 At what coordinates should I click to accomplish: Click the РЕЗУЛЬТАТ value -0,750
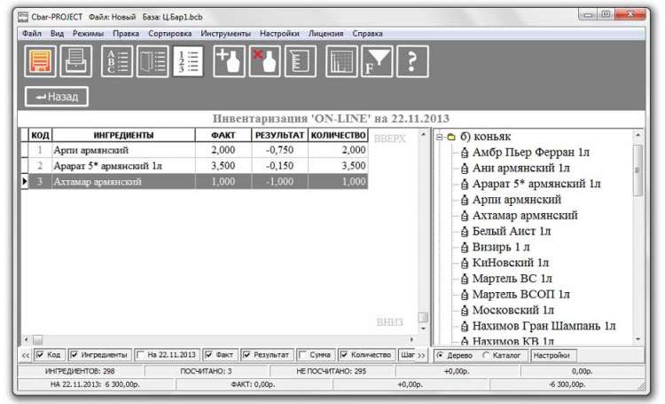pyautogui.click(x=279, y=150)
